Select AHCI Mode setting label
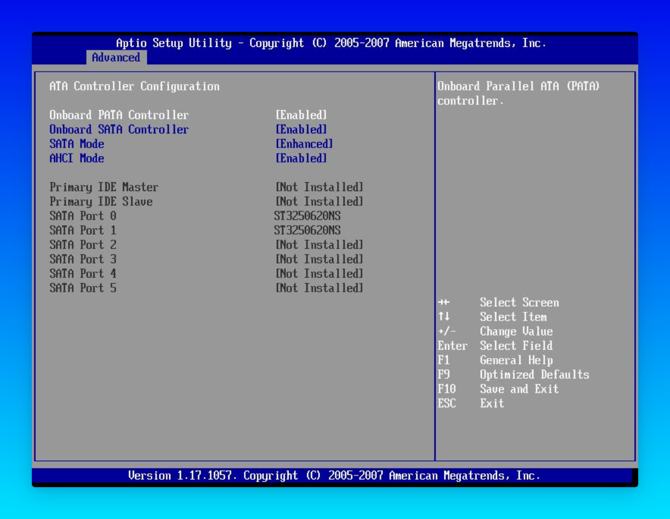The height and width of the screenshot is (519, 670). click(x=77, y=158)
